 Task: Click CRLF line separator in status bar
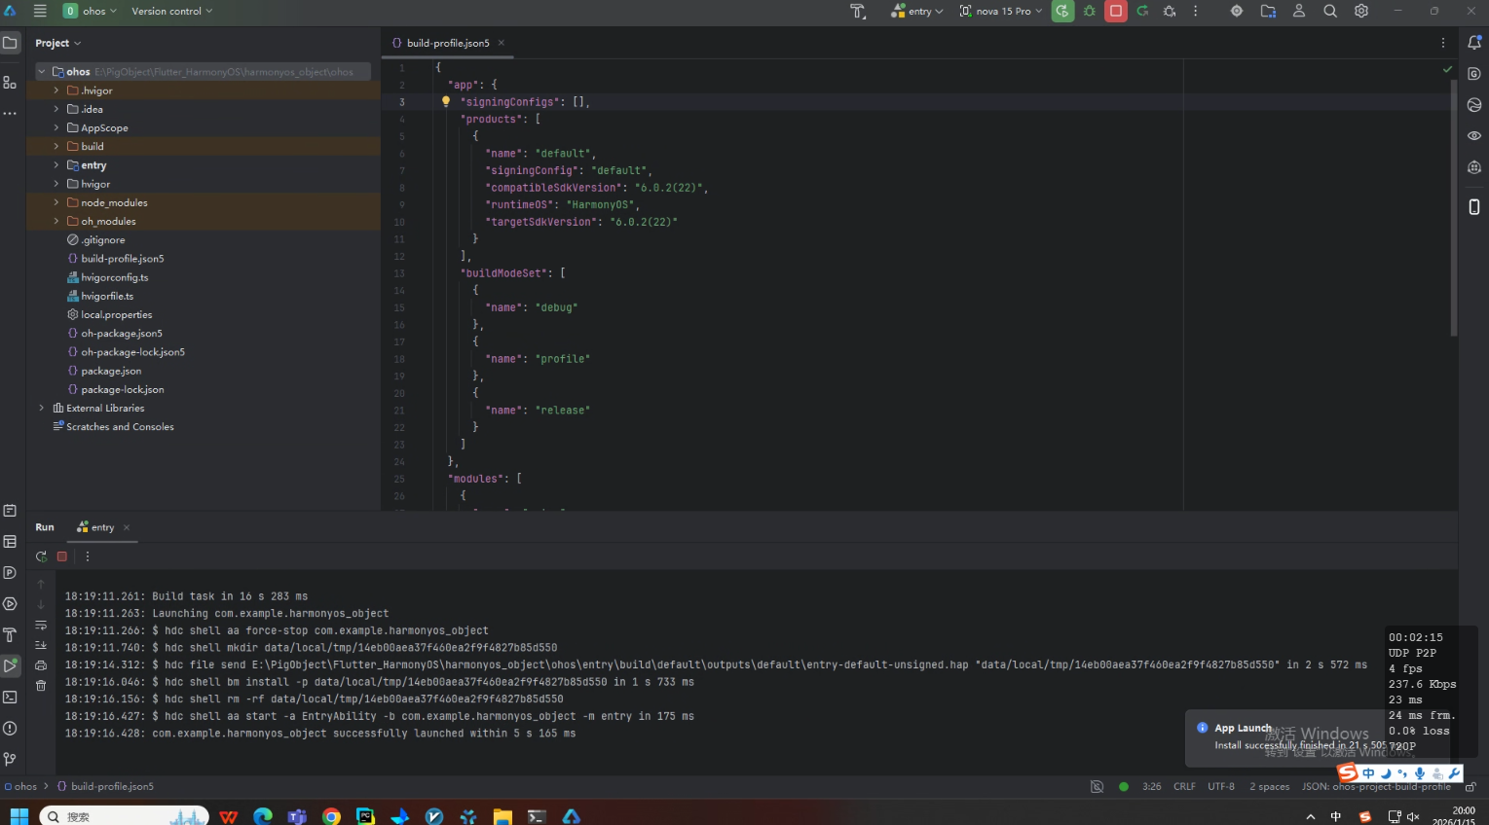coord(1184,787)
